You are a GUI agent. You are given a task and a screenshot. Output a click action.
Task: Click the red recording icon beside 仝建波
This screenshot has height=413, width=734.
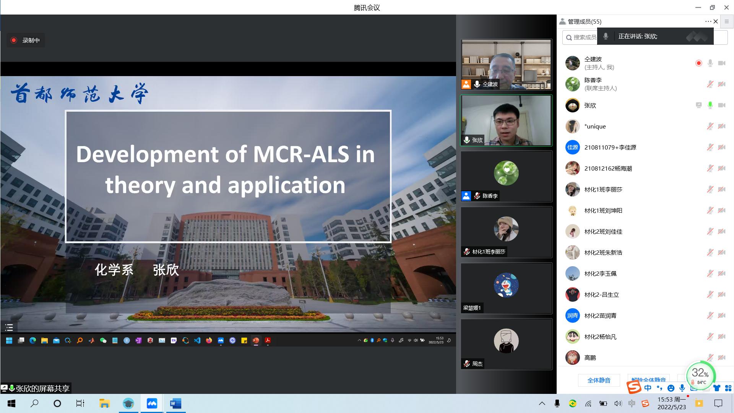[698, 63]
